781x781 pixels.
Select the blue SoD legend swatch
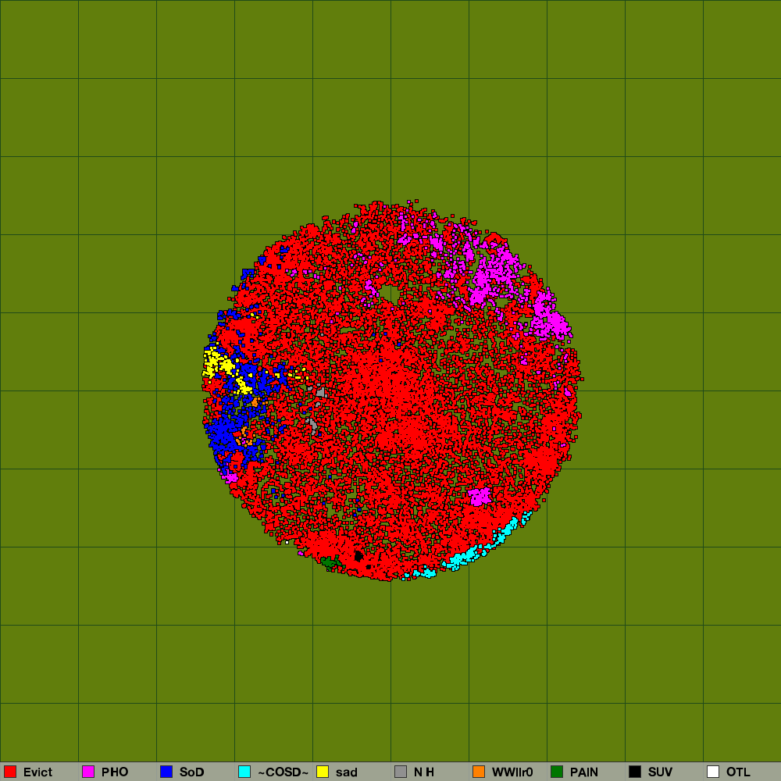(166, 772)
